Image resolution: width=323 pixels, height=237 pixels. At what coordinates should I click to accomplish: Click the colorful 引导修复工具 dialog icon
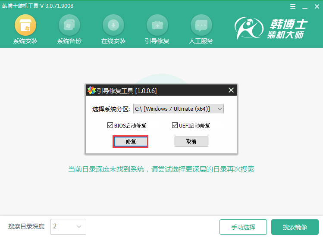click(x=91, y=90)
